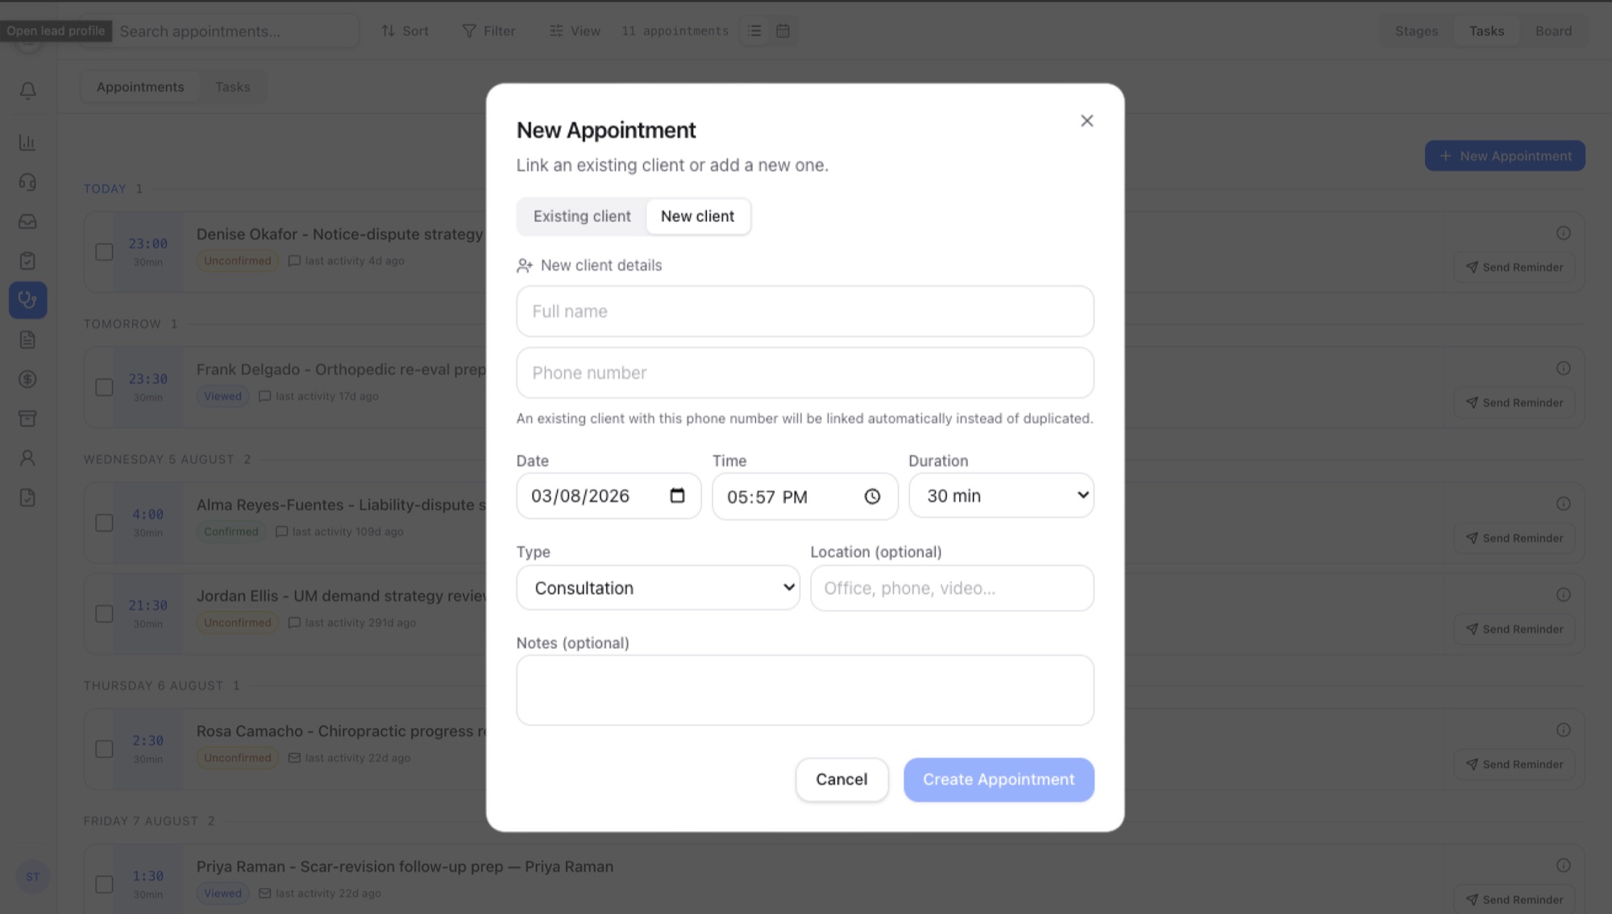
Task: Show info for Rosa Camacho appointment
Action: pos(1563,730)
